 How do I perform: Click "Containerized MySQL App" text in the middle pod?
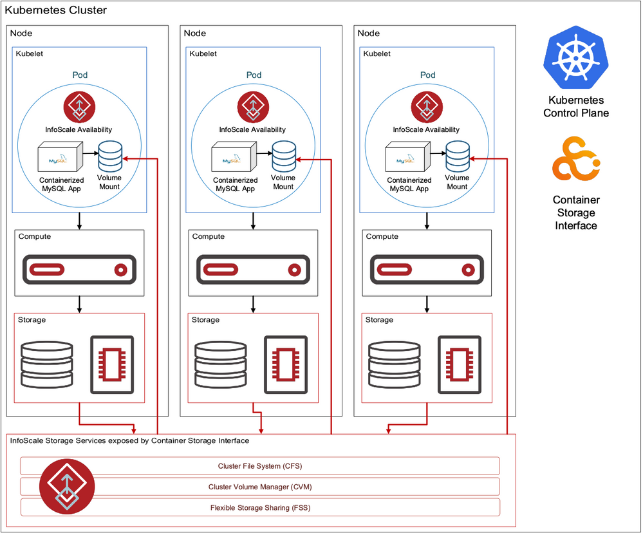pos(236,185)
